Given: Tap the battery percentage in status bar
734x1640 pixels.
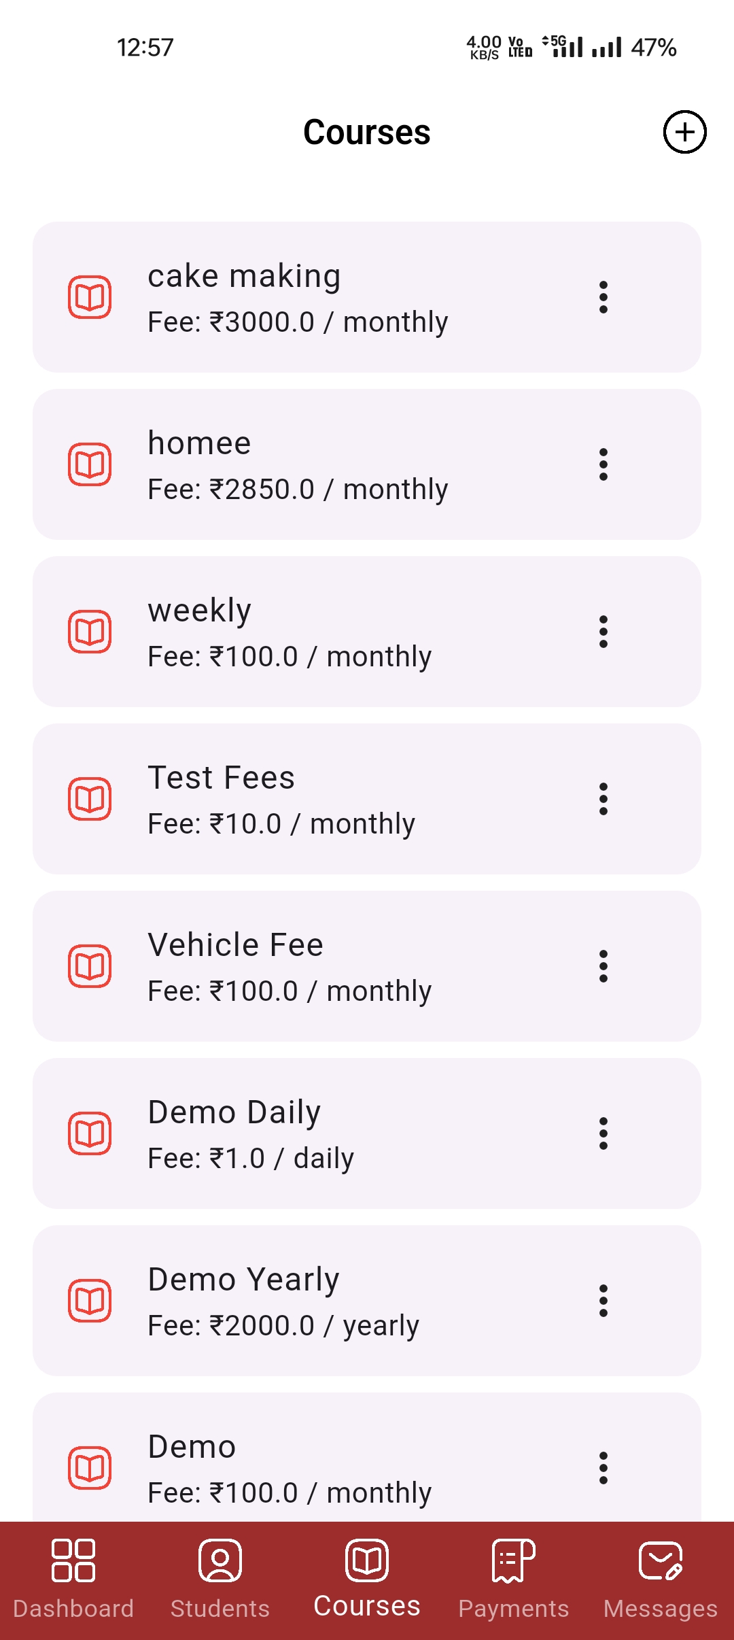Looking at the screenshot, I should [653, 48].
